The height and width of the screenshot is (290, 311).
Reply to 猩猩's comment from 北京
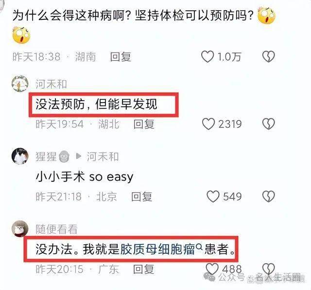click(141, 197)
